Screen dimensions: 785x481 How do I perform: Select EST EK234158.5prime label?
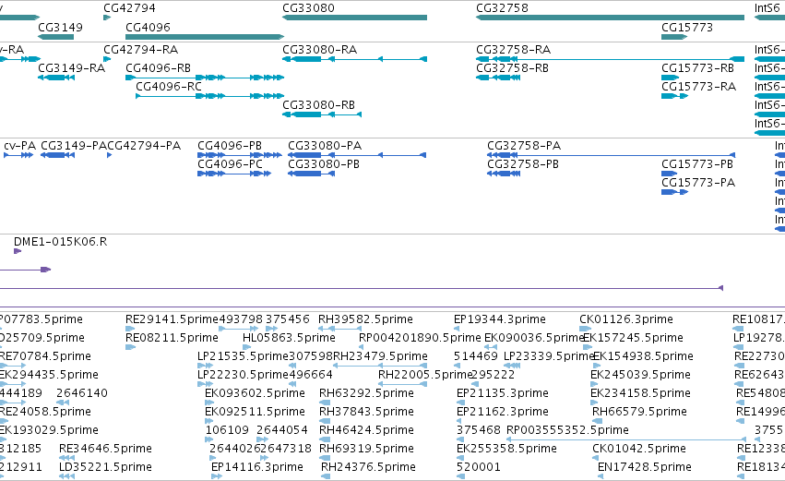(x=640, y=393)
